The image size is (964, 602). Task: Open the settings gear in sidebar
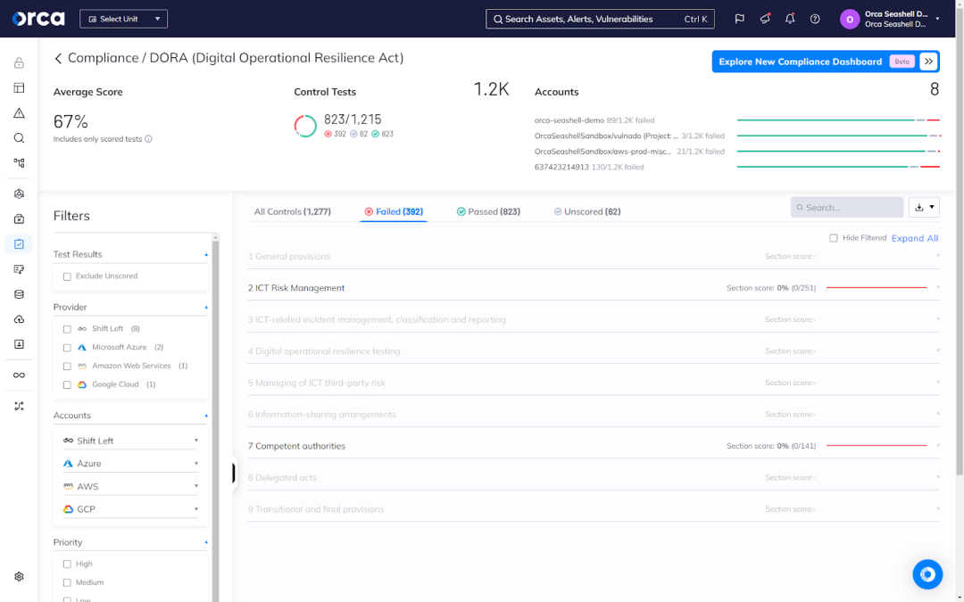[x=19, y=576]
